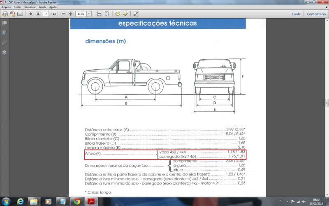This screenshot has width=329, height=206.
Task: Open the Tools pane
Action: coord(296,14)
